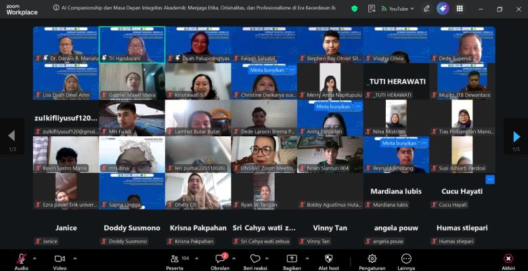This screenshot has width=528, height=271.
Task: Open the Obrolan chat icon
Action: [x=220, y=259]
